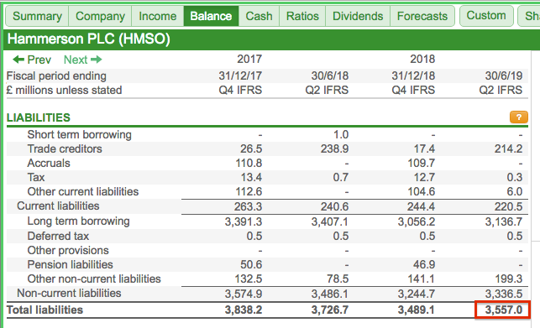Click other current liabilities value 112.6

click(x=249, y=191)
